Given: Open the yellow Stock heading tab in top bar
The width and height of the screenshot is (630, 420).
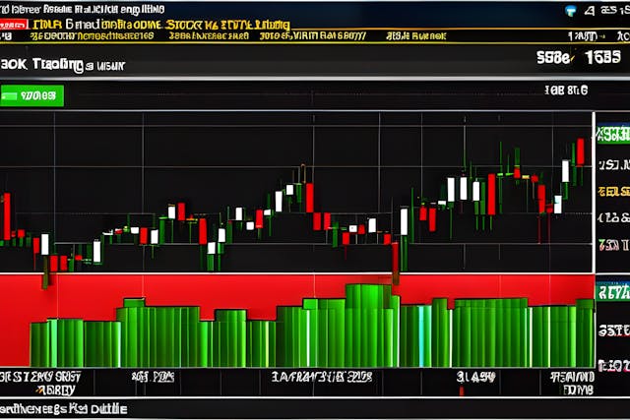Looking at the screenshot, I should click(227, 25).
